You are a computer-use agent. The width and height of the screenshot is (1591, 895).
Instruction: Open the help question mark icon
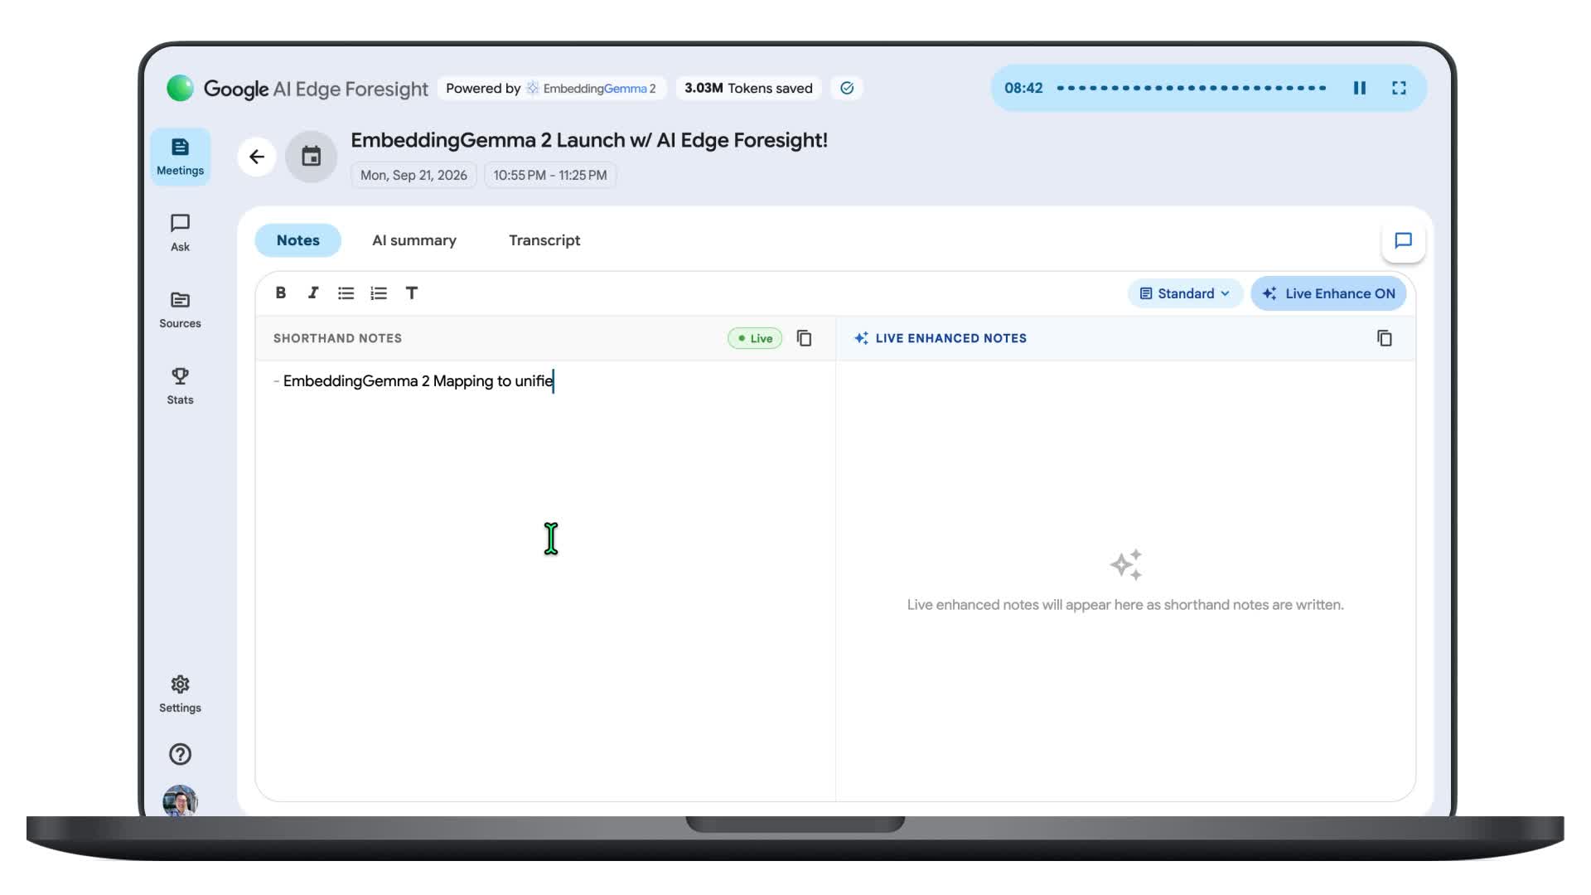pyautogui.click(x=180, y=754)
